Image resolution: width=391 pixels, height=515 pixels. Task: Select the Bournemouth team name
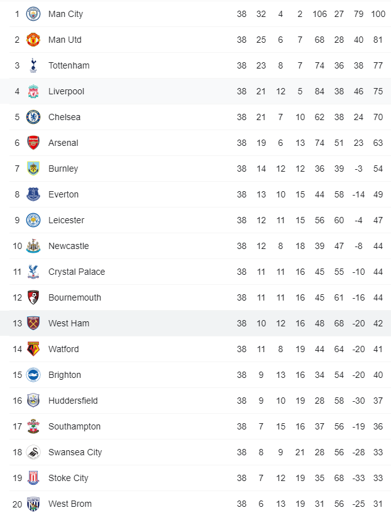coord(74,297)
